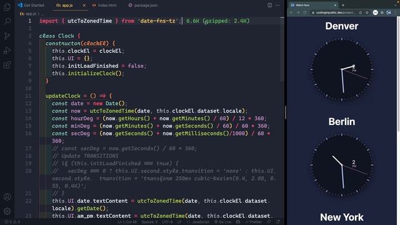The image size is (400, 225).
Task: Click the browser Forward button
Action: click(x=298, y=12)
